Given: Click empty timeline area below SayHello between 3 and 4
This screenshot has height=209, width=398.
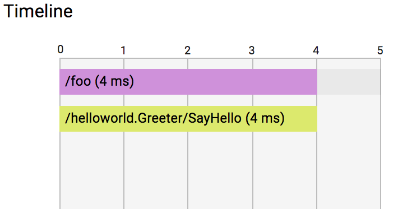Looking at the screenshot, I should coord(285,170).
